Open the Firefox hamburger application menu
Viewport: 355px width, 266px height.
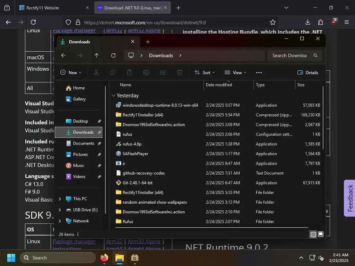(346, 22)
